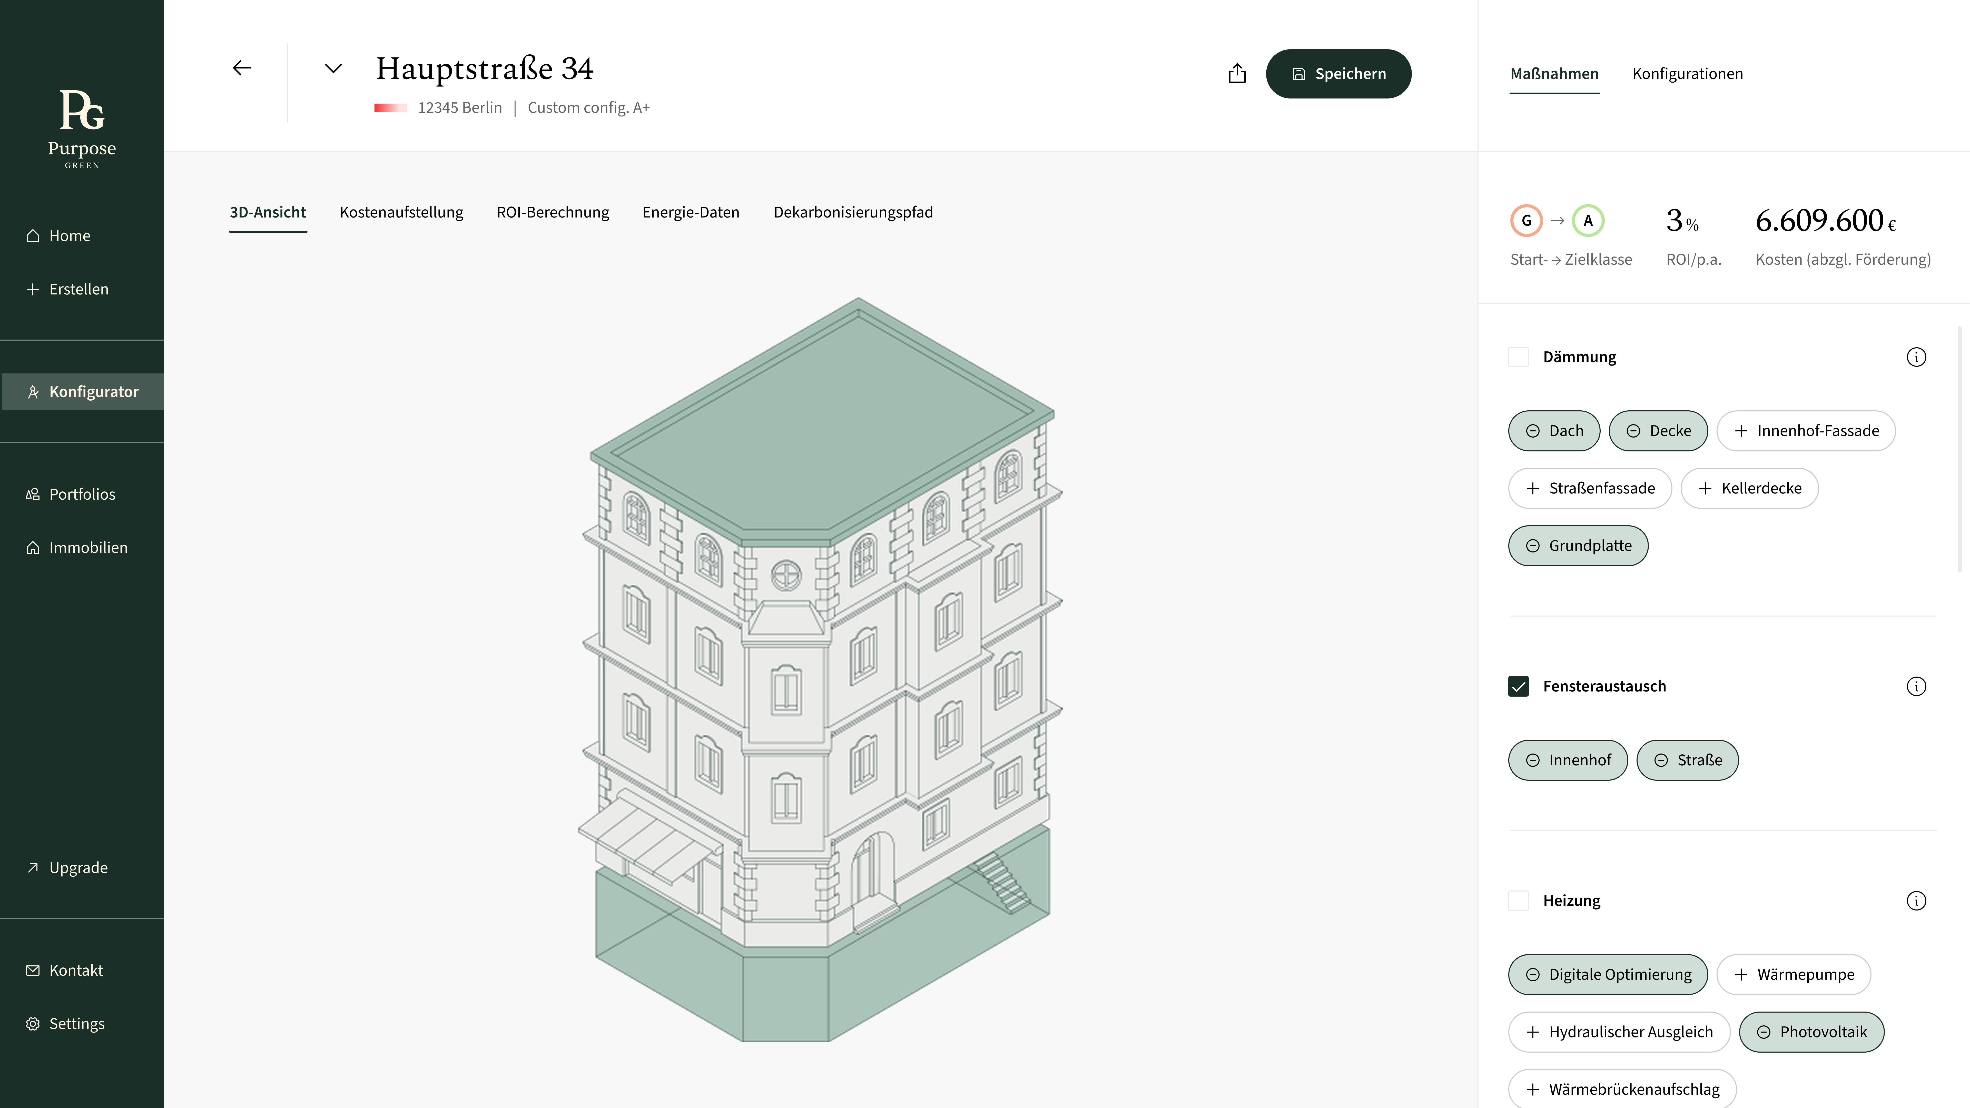Screen dimensions: 1970x1108
Task: Open Erstellen in sidebar
Action: (x=67, y=289)
